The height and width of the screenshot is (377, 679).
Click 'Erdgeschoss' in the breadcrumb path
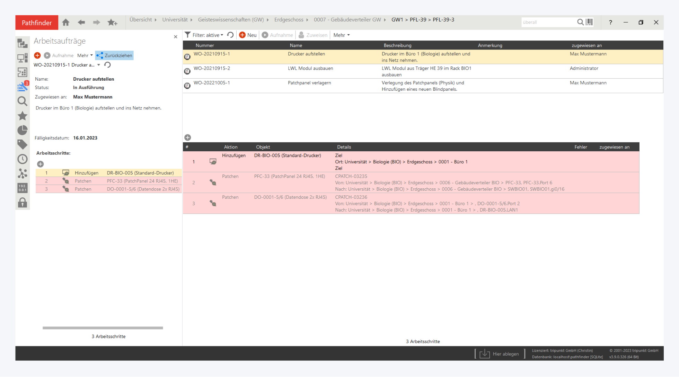click(289, 20)
